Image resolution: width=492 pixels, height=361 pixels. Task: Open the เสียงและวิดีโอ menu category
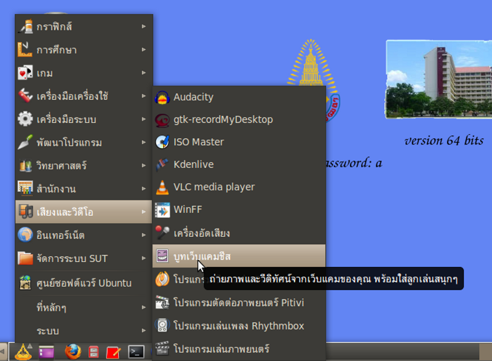point(84,212)
